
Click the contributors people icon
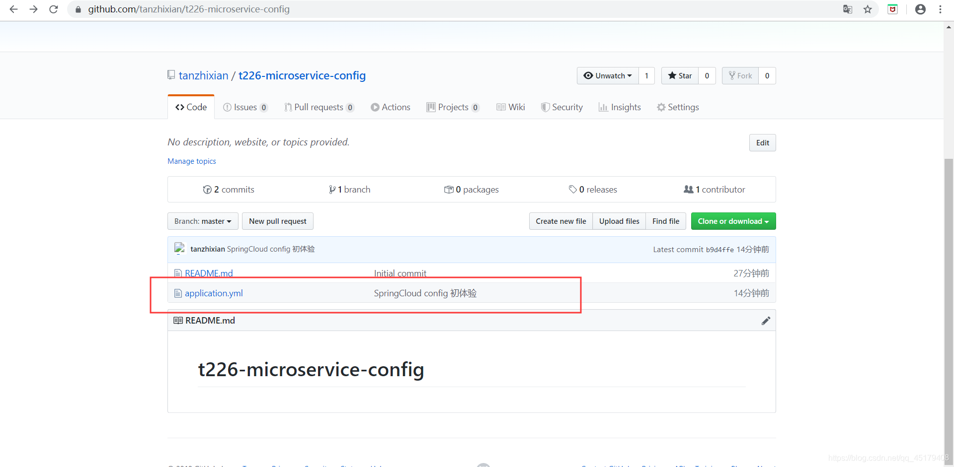coord(688,189)
